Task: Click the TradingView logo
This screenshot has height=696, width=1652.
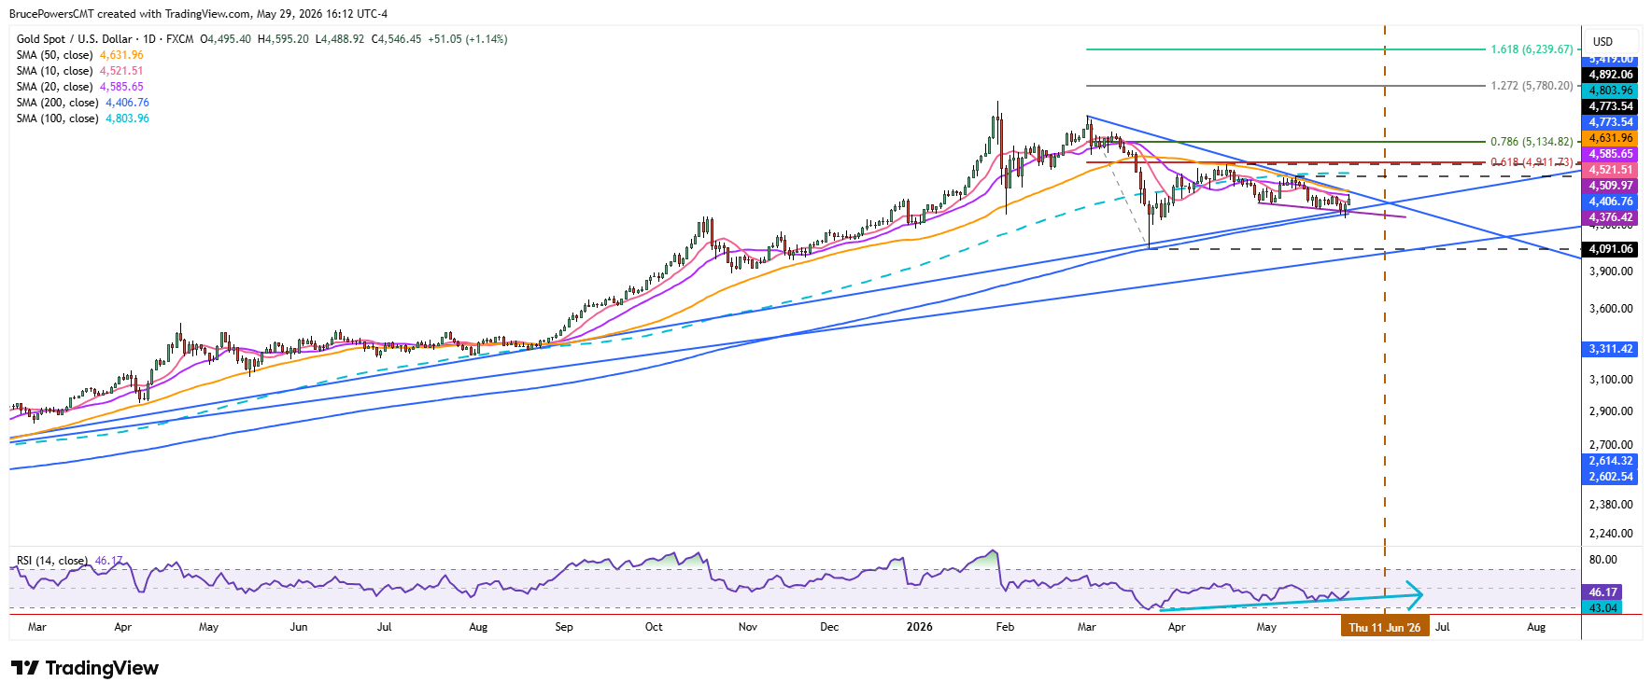Action: pos(85,668)
